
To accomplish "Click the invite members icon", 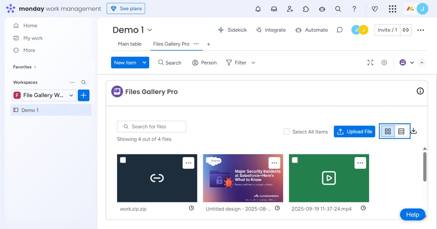I will point(290,9).
